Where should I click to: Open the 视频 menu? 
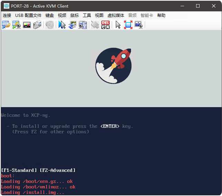click(62, 15)
